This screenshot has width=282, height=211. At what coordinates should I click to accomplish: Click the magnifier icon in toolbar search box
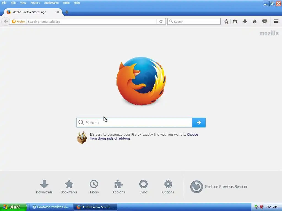tap(171, 21)
